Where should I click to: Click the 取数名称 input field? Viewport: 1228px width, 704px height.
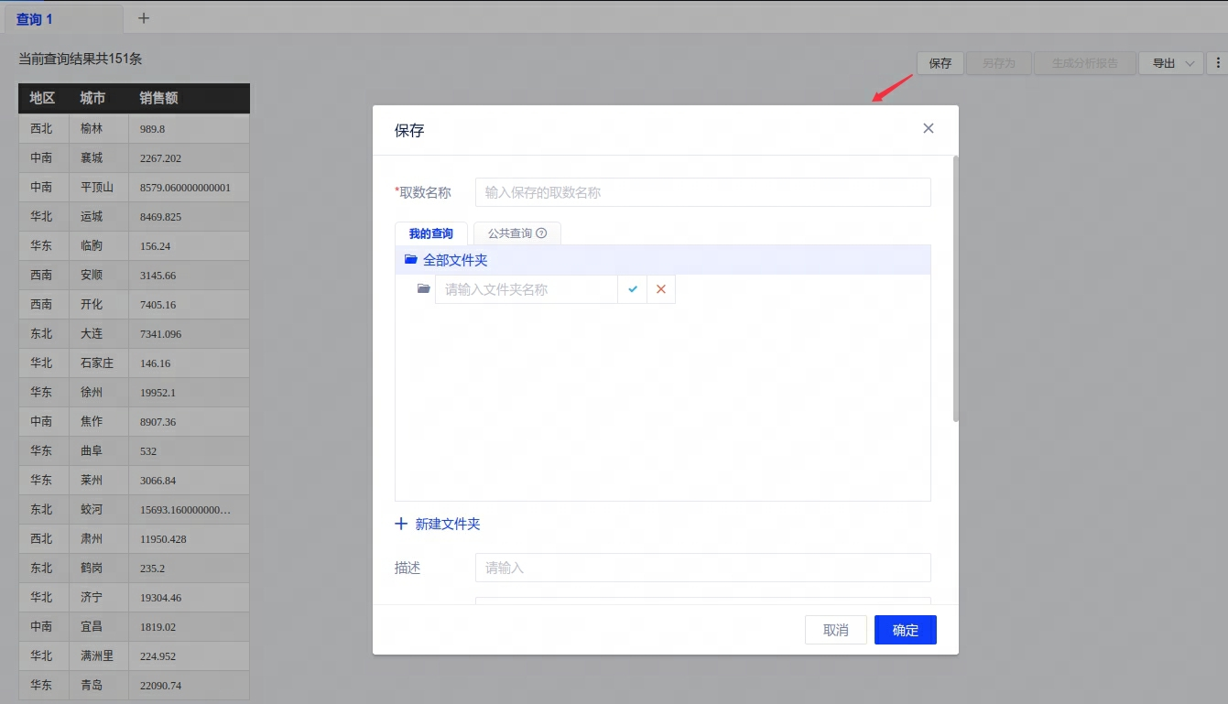click(x=702, y=192)
